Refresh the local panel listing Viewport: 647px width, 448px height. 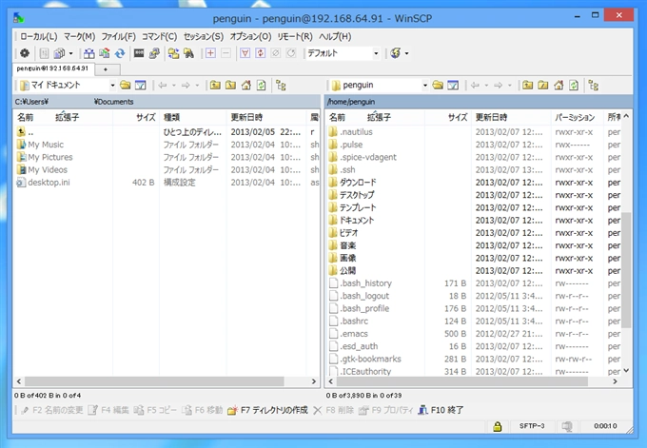(x=262, y=86)
